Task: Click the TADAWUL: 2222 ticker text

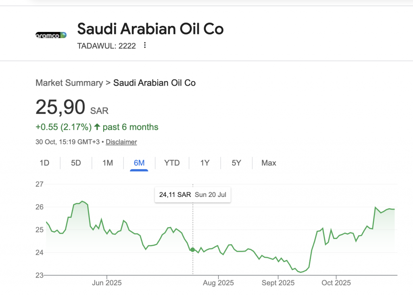Action: [106, 46]
